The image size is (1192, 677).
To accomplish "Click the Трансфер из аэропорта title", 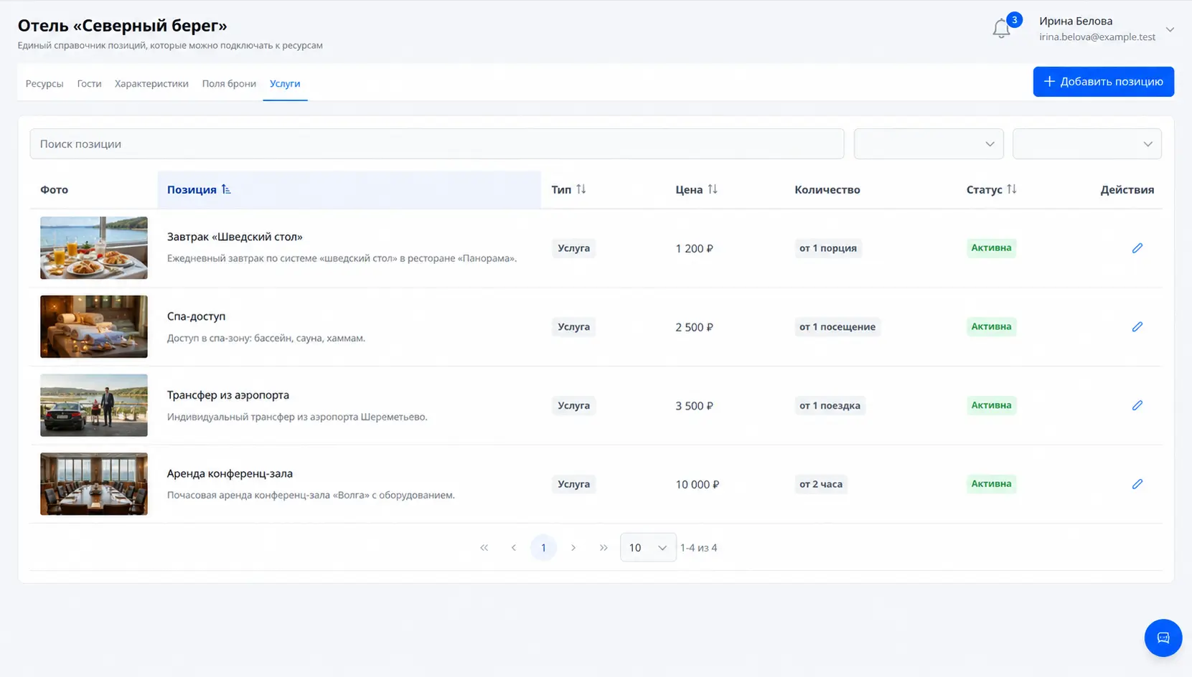I will point(228,395).
